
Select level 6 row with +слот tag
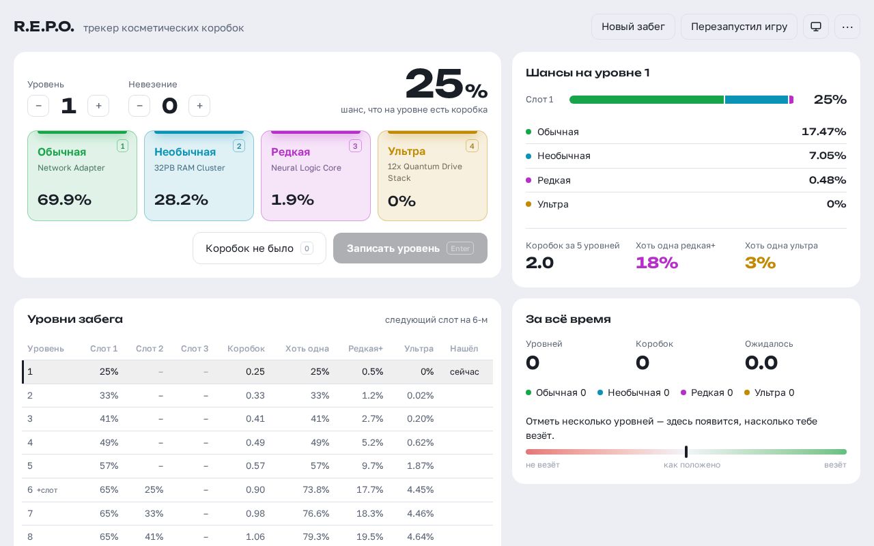pos(257,489)
